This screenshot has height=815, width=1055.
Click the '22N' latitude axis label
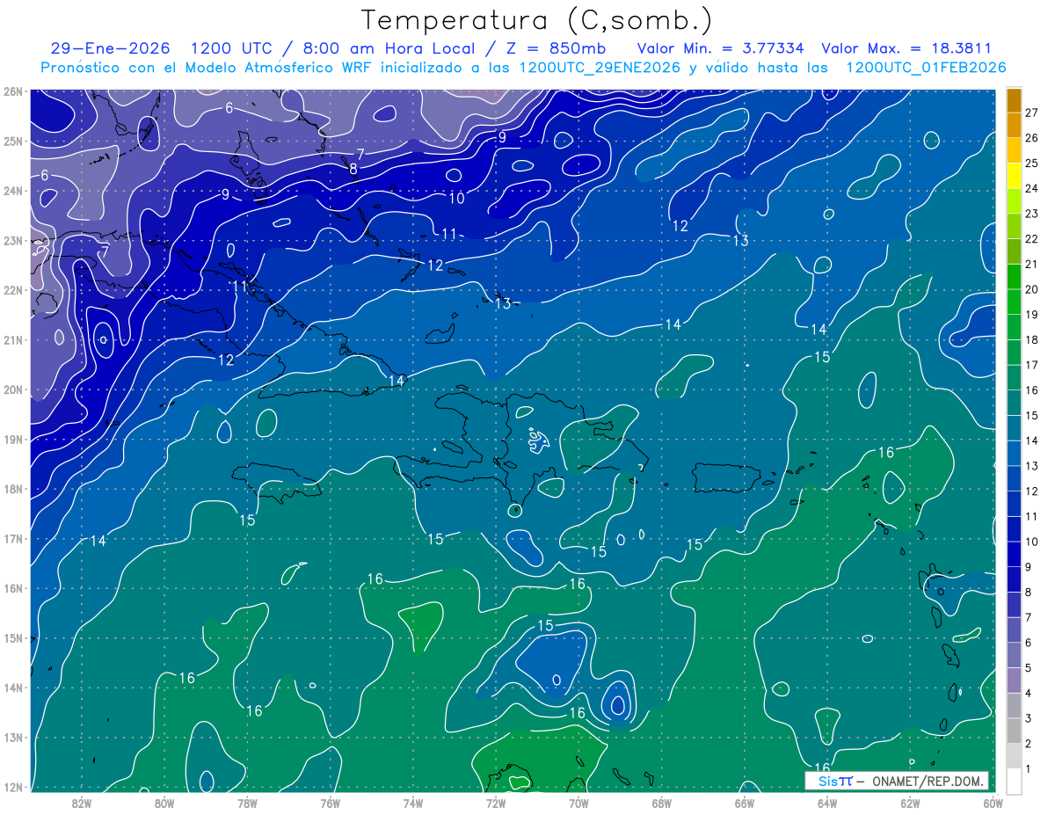(12, 290)
